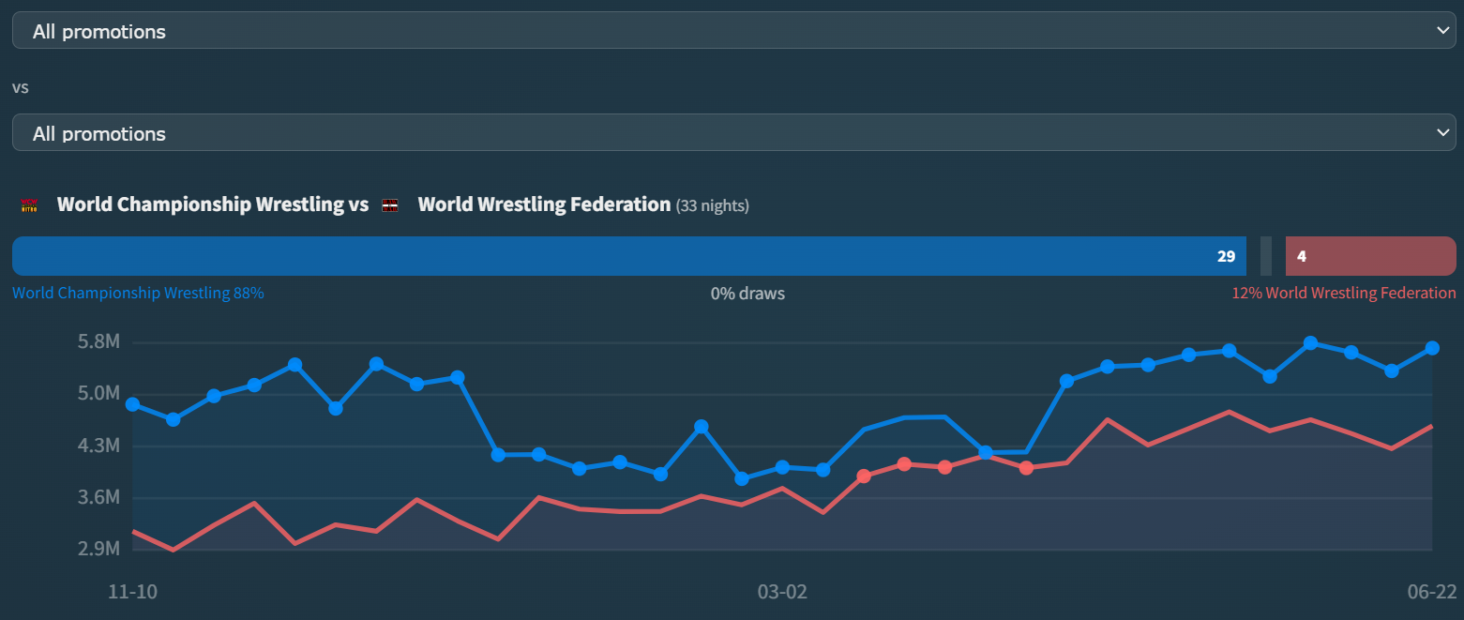Click the last blue data point at 06-22
Screen dimensions: 1464x620
pyautogui.click(x=1432, y=348)
